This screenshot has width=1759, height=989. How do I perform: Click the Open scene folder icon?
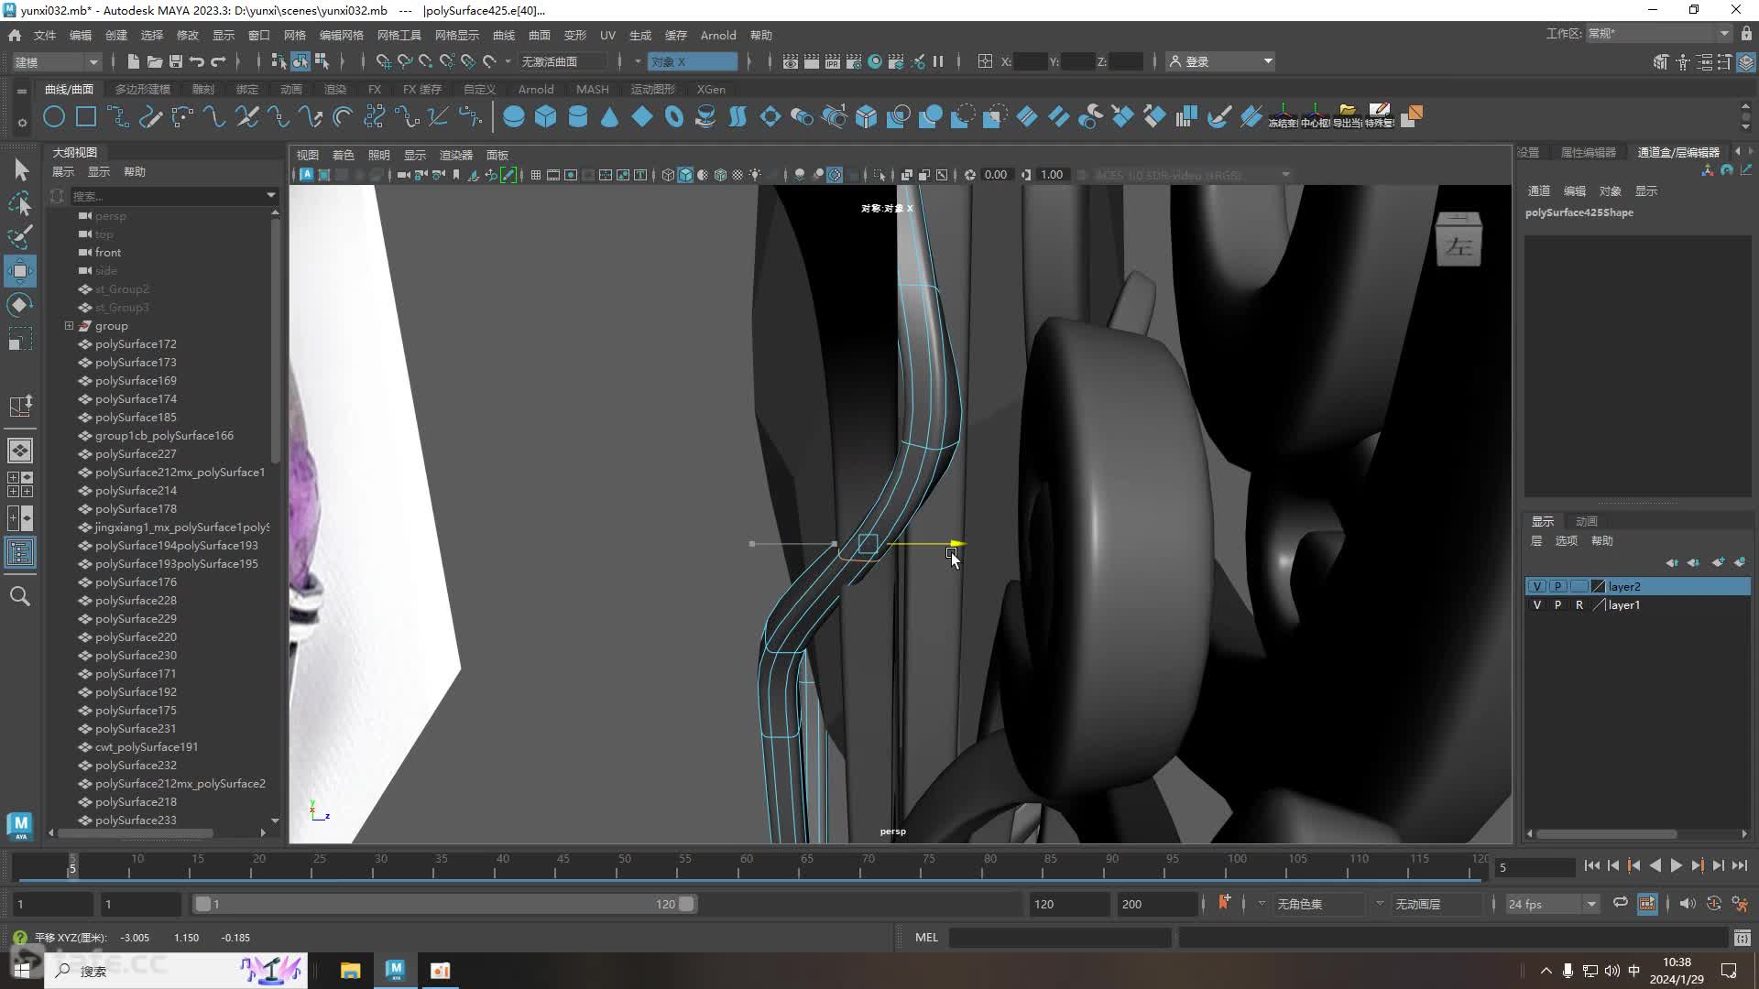(x=154, y=61)
